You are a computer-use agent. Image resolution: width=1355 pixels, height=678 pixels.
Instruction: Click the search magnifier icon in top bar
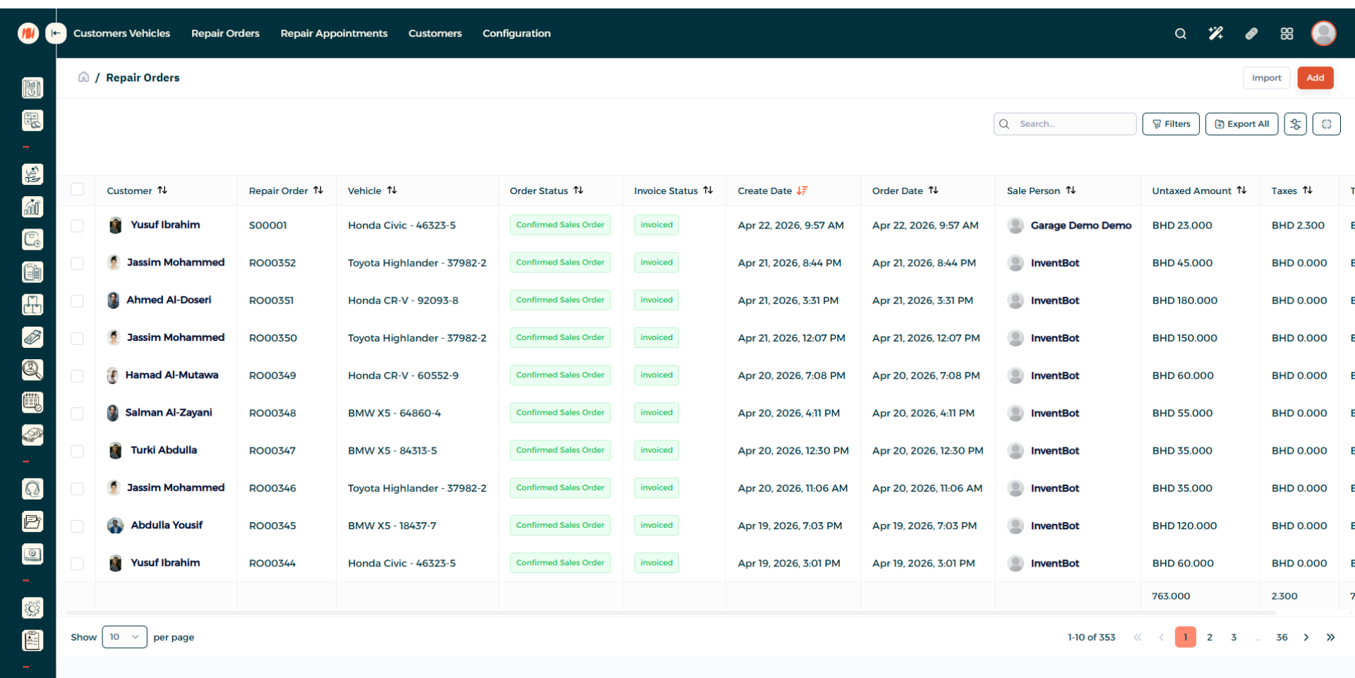1180,34
